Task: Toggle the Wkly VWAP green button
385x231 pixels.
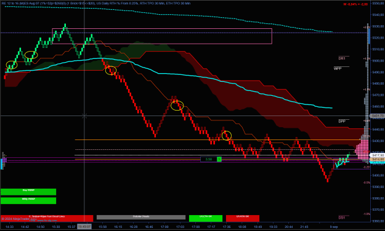Action: tap(28, 201)
